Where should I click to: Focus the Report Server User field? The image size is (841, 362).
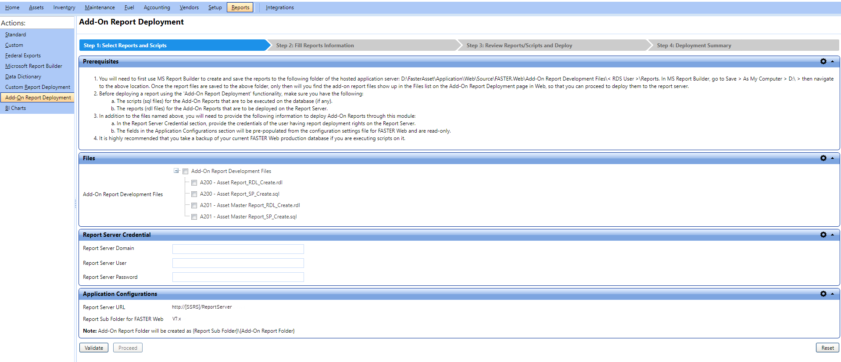238,263
